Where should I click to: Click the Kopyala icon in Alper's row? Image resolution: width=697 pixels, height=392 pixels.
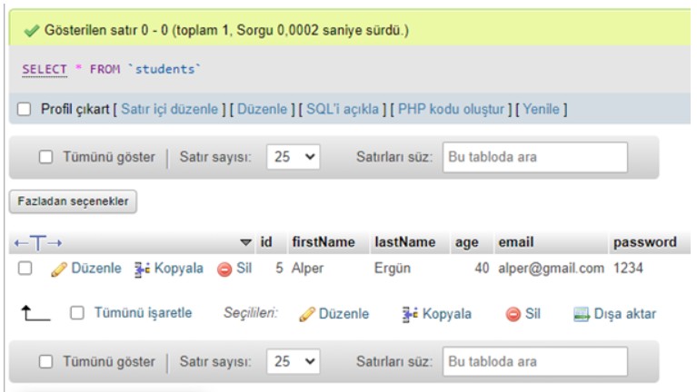tap(142, 269)
